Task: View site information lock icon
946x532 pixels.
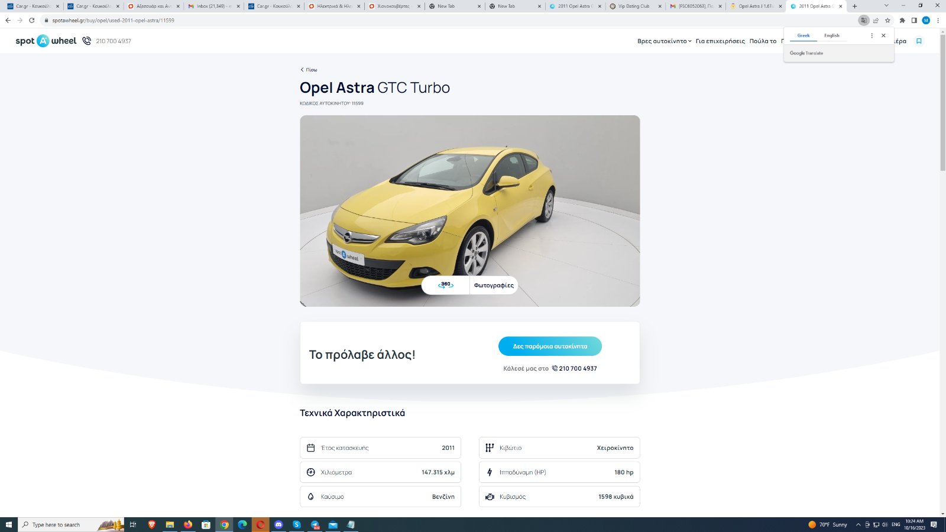Action: coord(46,20)
